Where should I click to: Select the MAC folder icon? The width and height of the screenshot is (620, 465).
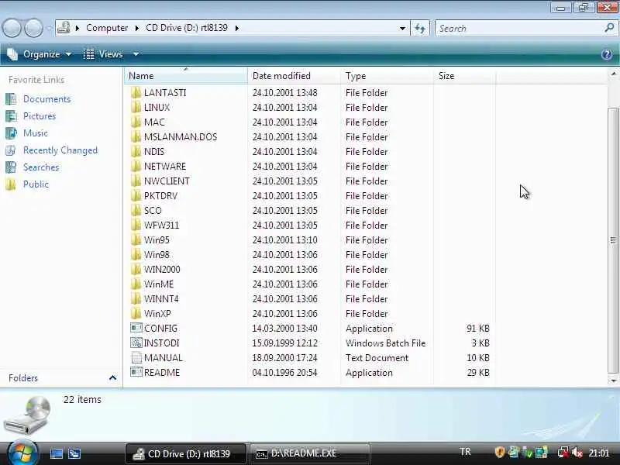(x=136, y=122)
